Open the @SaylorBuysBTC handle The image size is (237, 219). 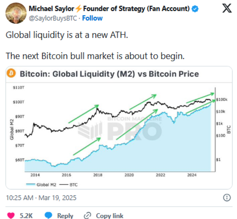53,18
